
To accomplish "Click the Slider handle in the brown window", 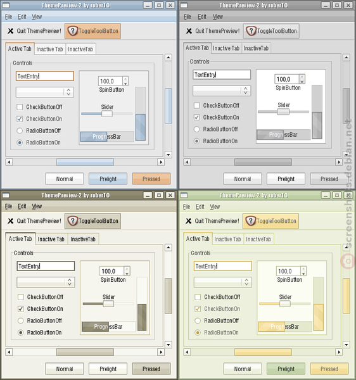I will pos(108,303).
